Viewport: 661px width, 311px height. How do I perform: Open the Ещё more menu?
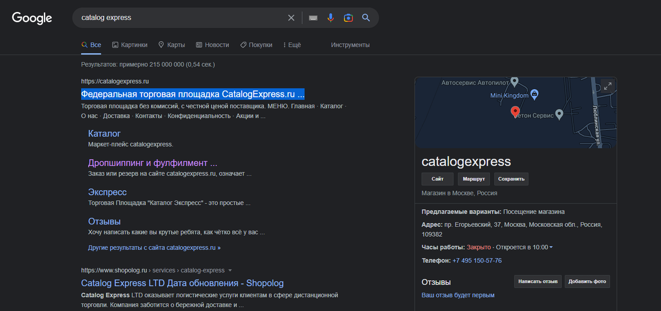tap(292, 45)
